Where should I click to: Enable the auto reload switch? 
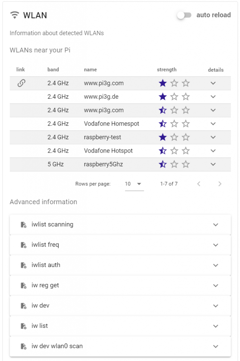(184, 15)
